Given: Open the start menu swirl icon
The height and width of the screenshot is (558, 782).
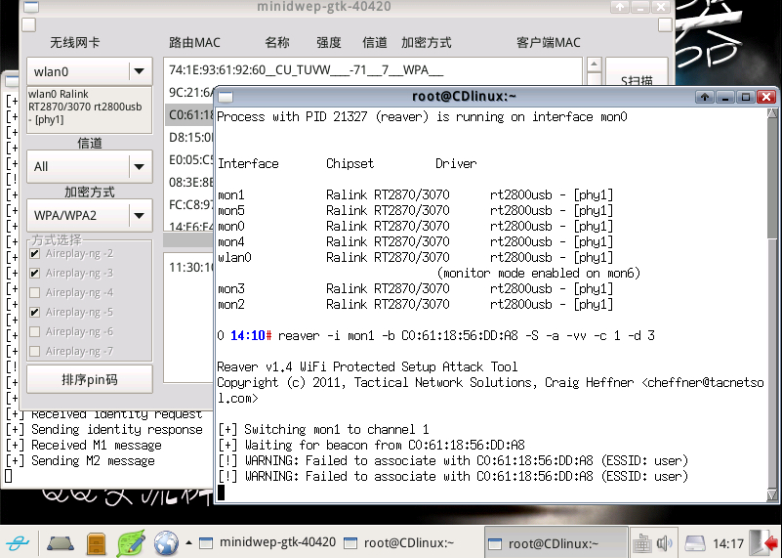Looking at the screenshot, I should (x=18, y=543).
